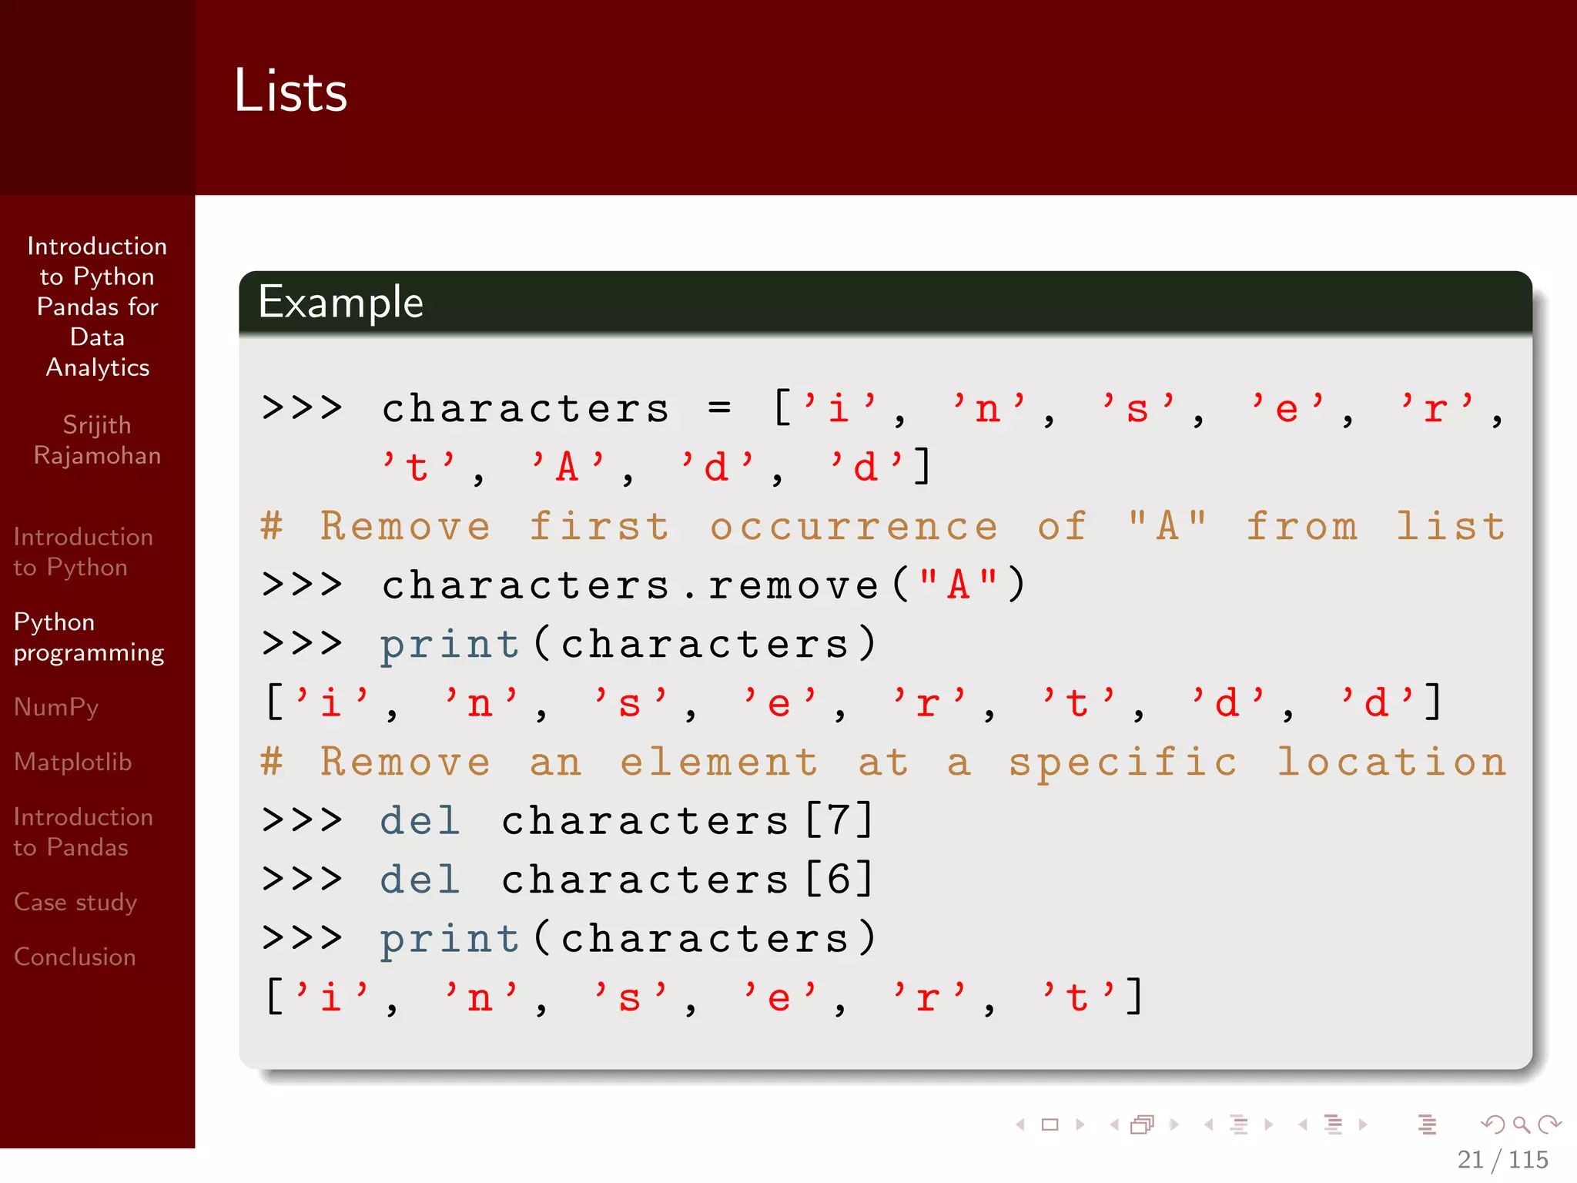Screen dimensions: 1577x1183
Task: Click the characters.remove("A") line
Action: click(644, 585)
